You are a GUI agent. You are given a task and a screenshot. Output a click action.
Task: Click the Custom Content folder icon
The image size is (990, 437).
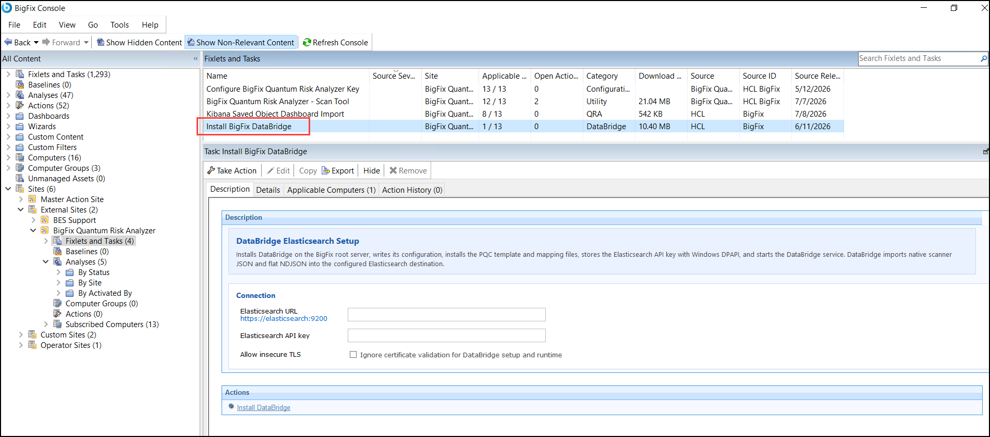pyautogui.click(x=20, y=137)
